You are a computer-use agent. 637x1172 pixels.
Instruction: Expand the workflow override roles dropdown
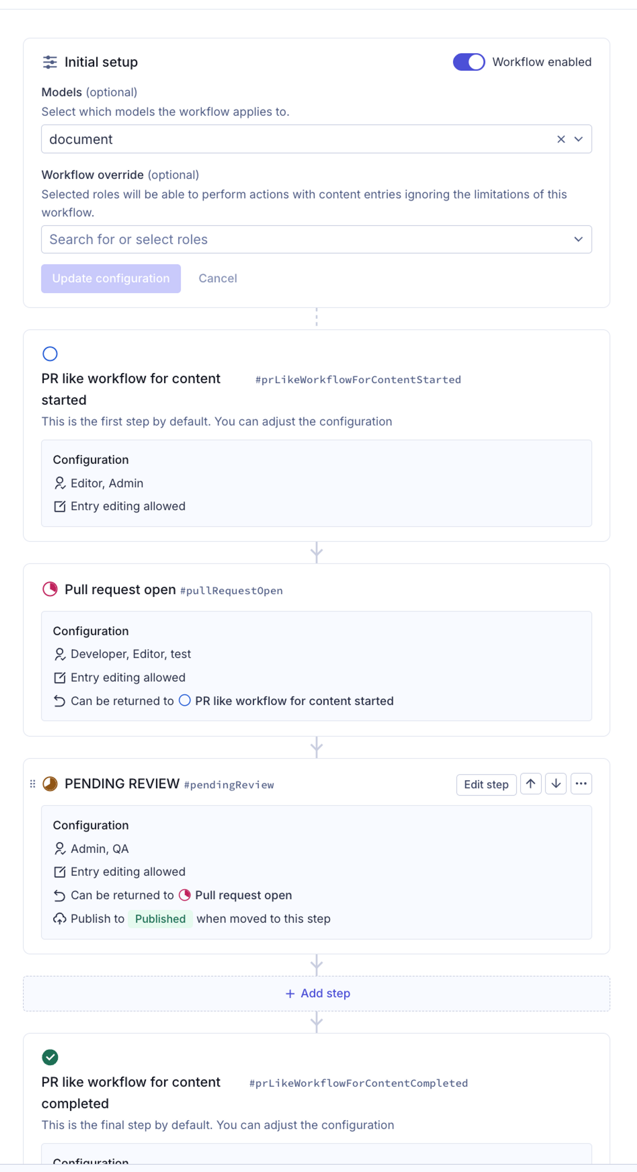(x=578, y=239)
